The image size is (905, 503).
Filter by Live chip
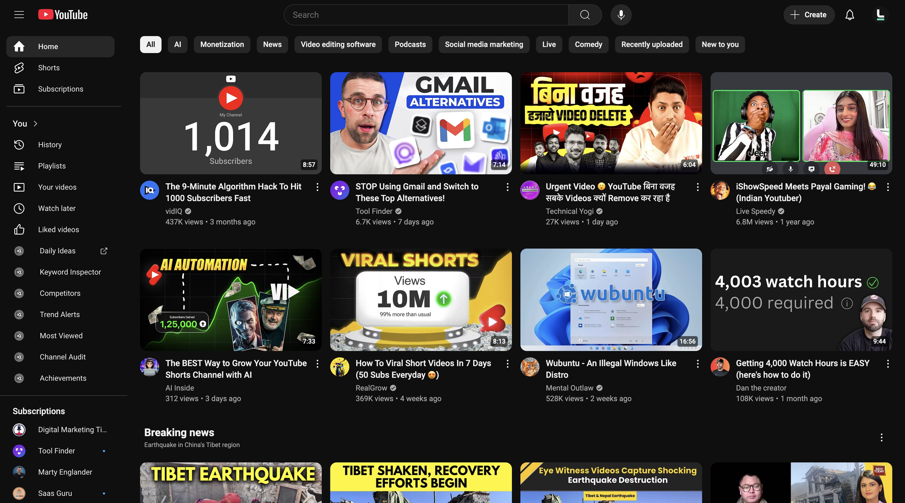(549, 45)
